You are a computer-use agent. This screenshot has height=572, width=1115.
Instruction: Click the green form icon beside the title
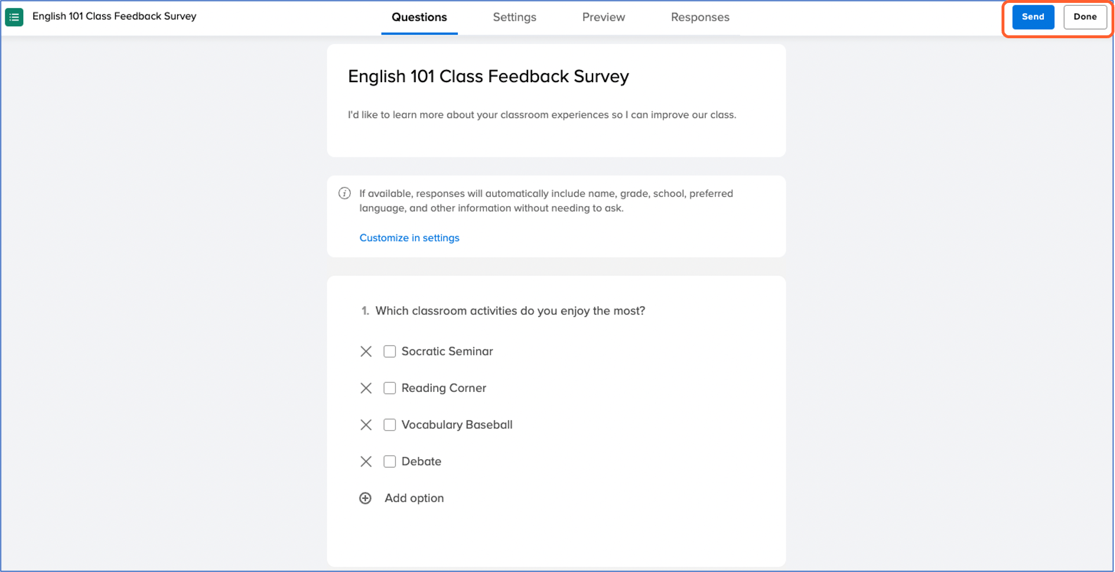[x=14, y=17]
